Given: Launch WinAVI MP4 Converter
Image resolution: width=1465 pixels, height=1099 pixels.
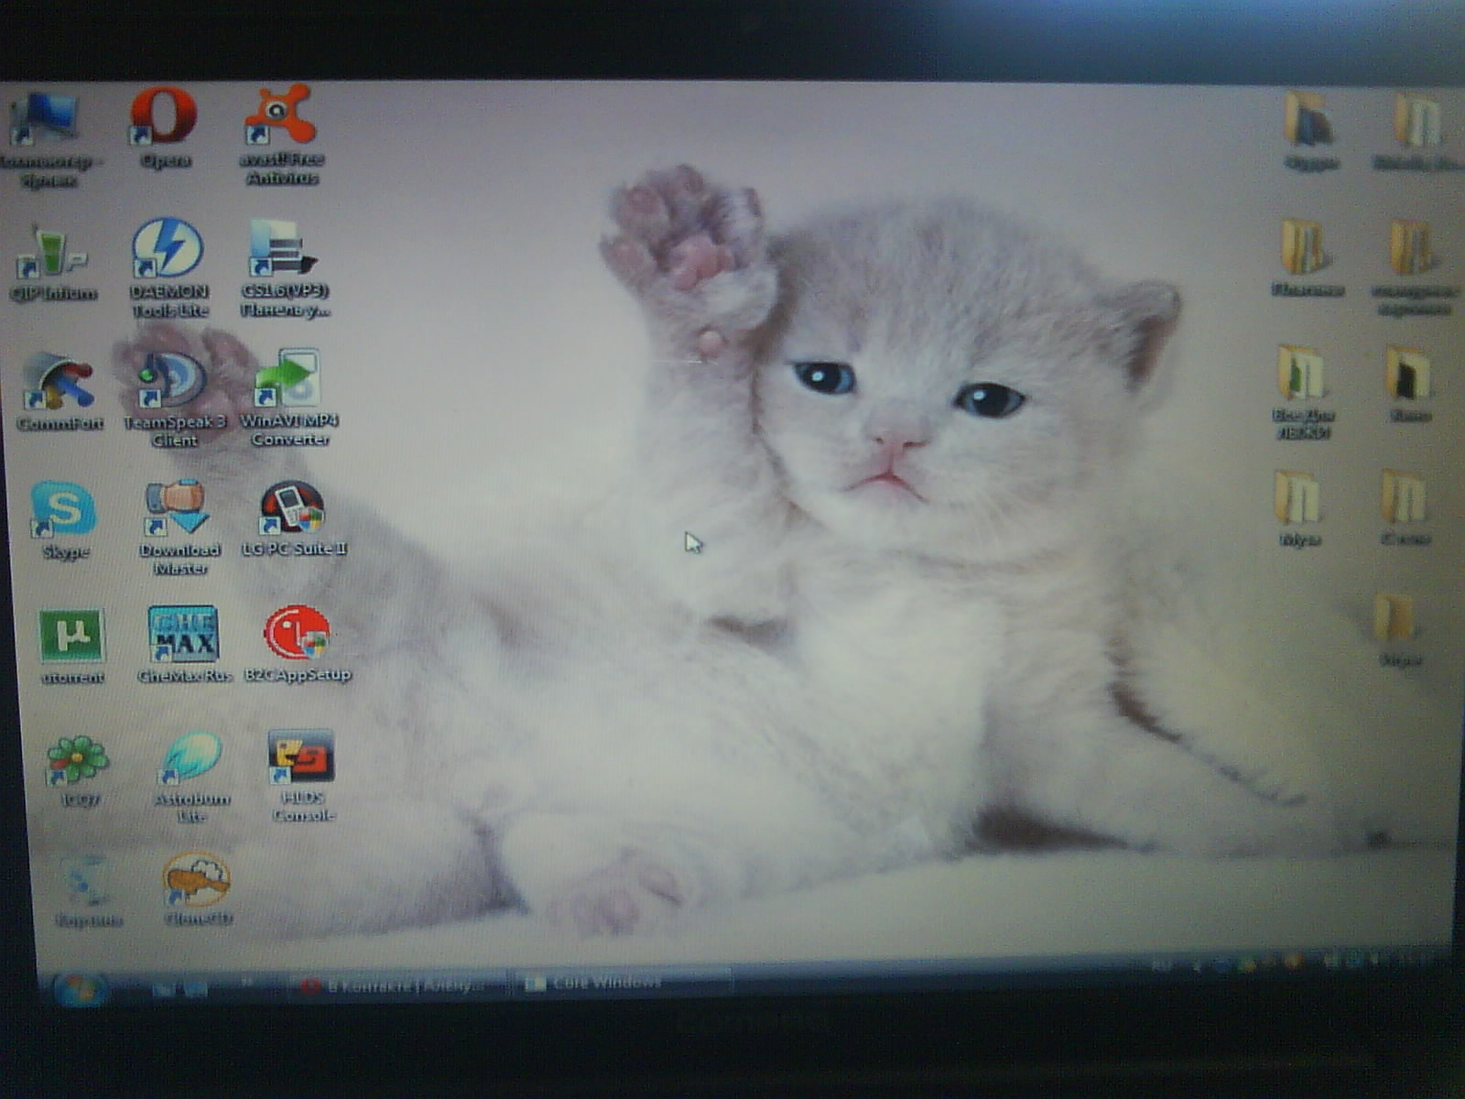Looking at the screenshot, I should pos(288,380).
